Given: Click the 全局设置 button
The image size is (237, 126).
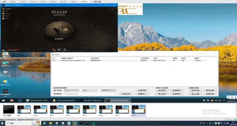Looking at the screenshot, I should 142,90.
